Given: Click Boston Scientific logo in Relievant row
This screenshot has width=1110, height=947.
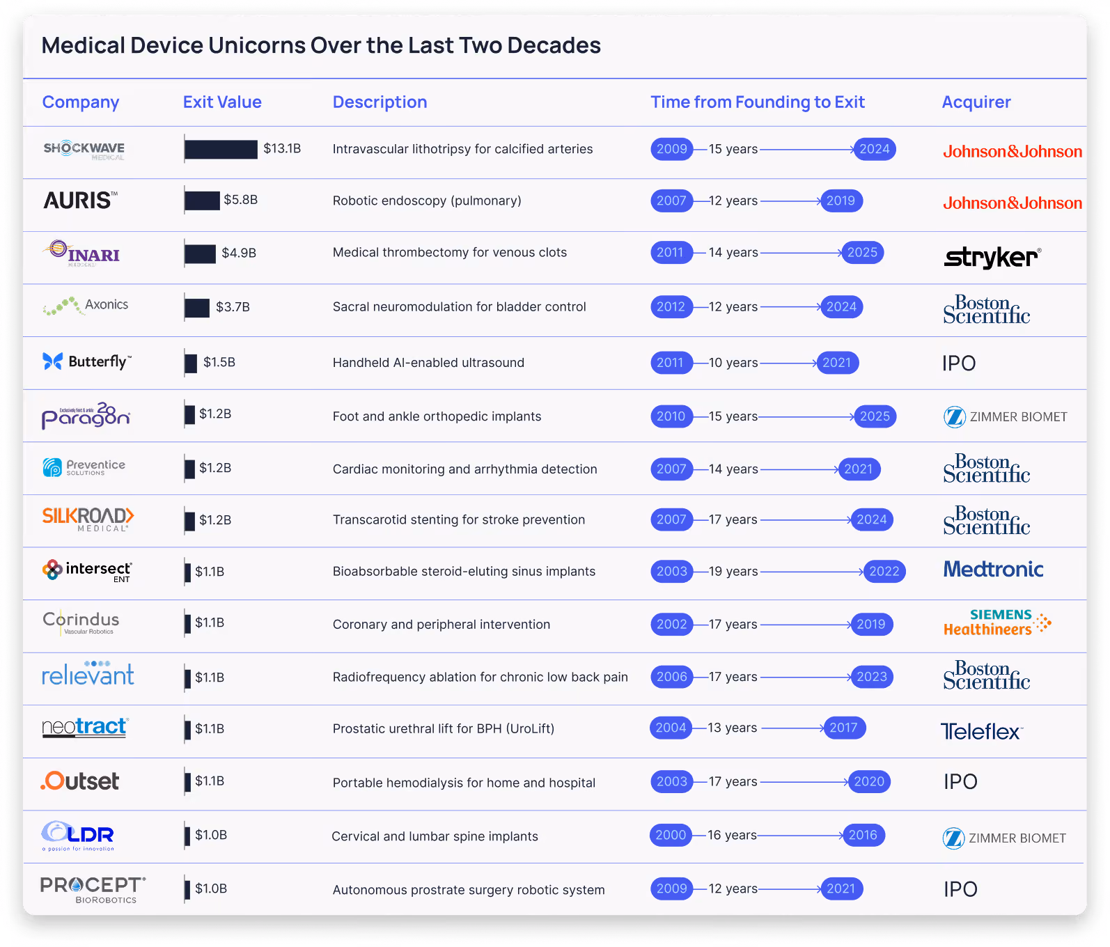Looking at the screenshot, I should pyautogui.click(x=987, y=675).
